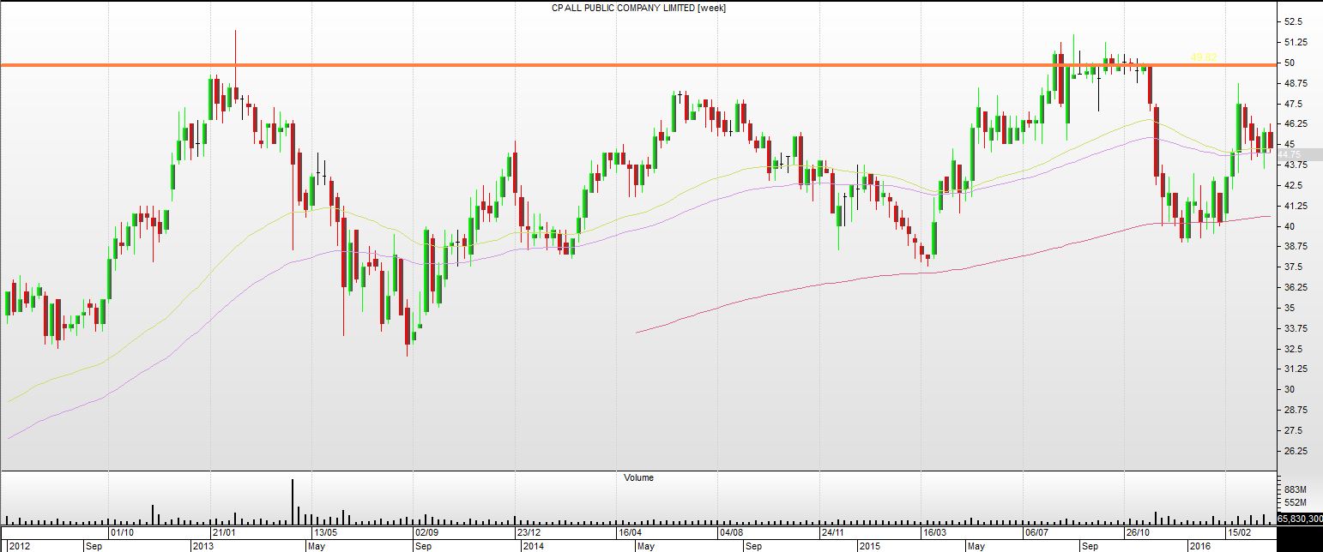Click the 2014 year label
This screenshot has width=1323, height=552.
point(533,546)
